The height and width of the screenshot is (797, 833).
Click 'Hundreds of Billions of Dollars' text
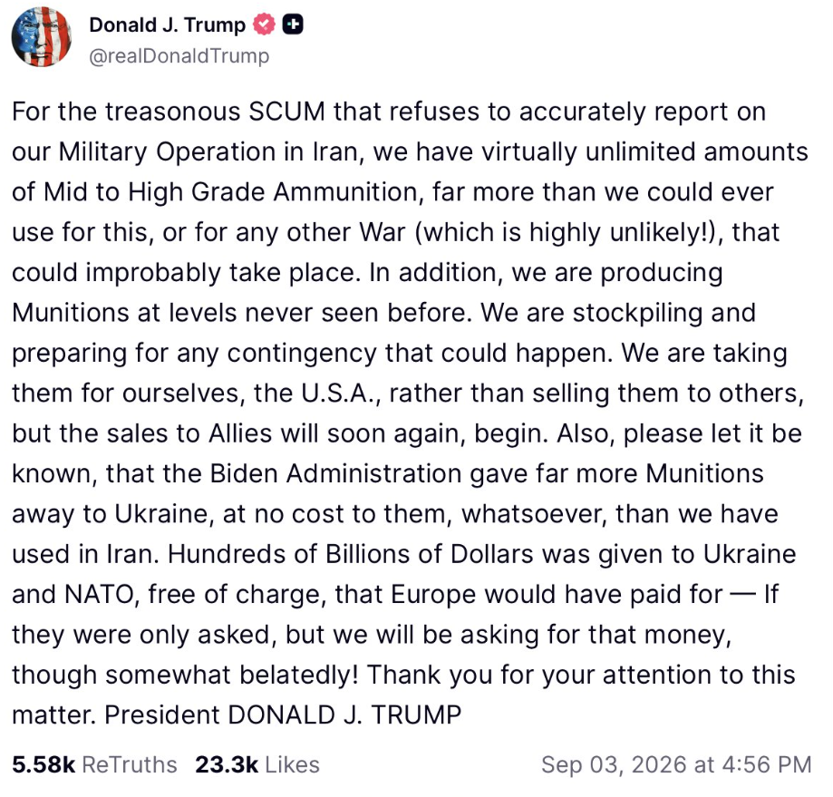point(351,554)
